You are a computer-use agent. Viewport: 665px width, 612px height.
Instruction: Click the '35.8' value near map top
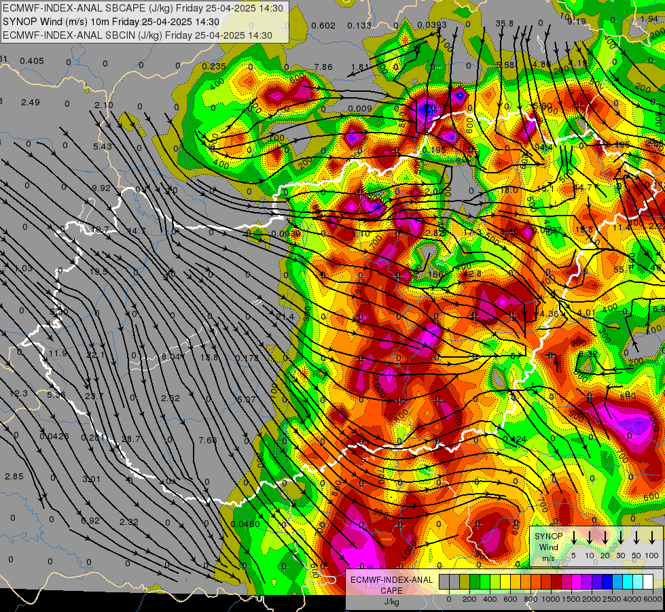(x=504, y=23)
